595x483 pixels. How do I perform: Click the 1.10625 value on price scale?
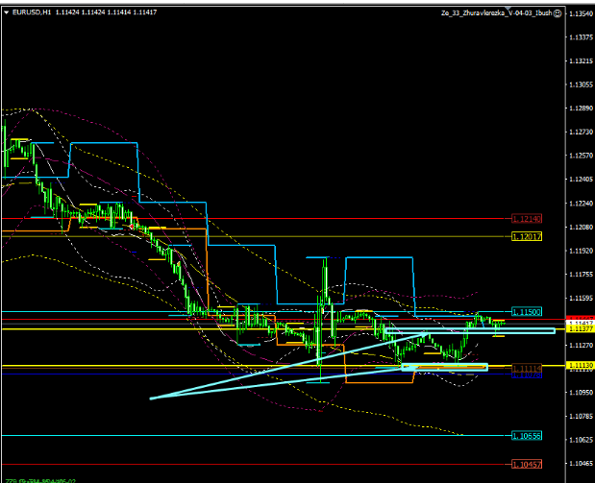pyautogui.click(x=581, y=440)
